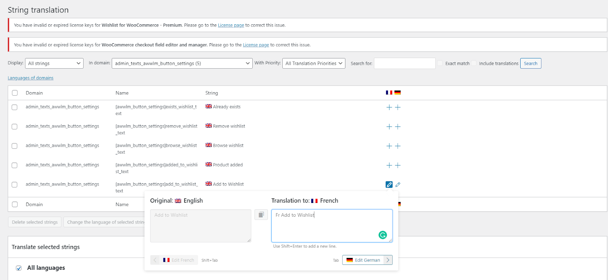Open checkout field editor License page link

[256, 45]
